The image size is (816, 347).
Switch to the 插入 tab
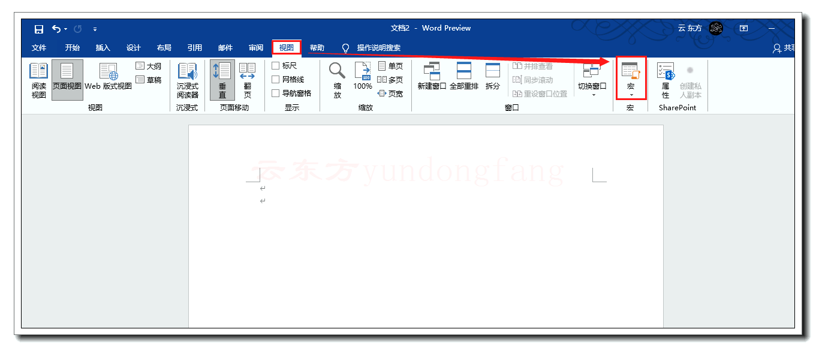[103, 48]
